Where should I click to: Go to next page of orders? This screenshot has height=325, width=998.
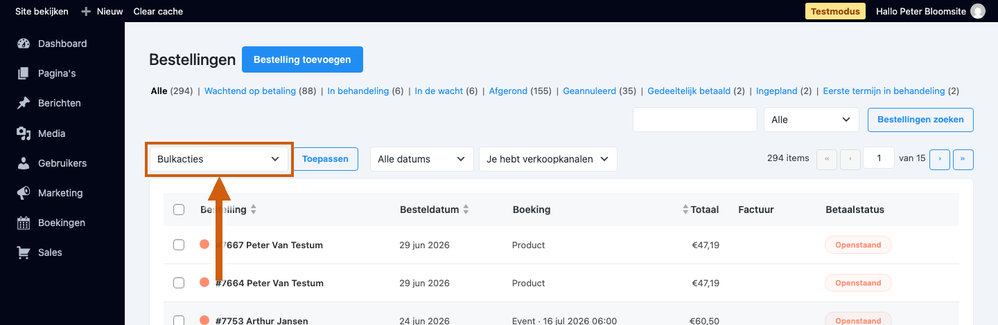pyautogui.click(x=940, y=159)
